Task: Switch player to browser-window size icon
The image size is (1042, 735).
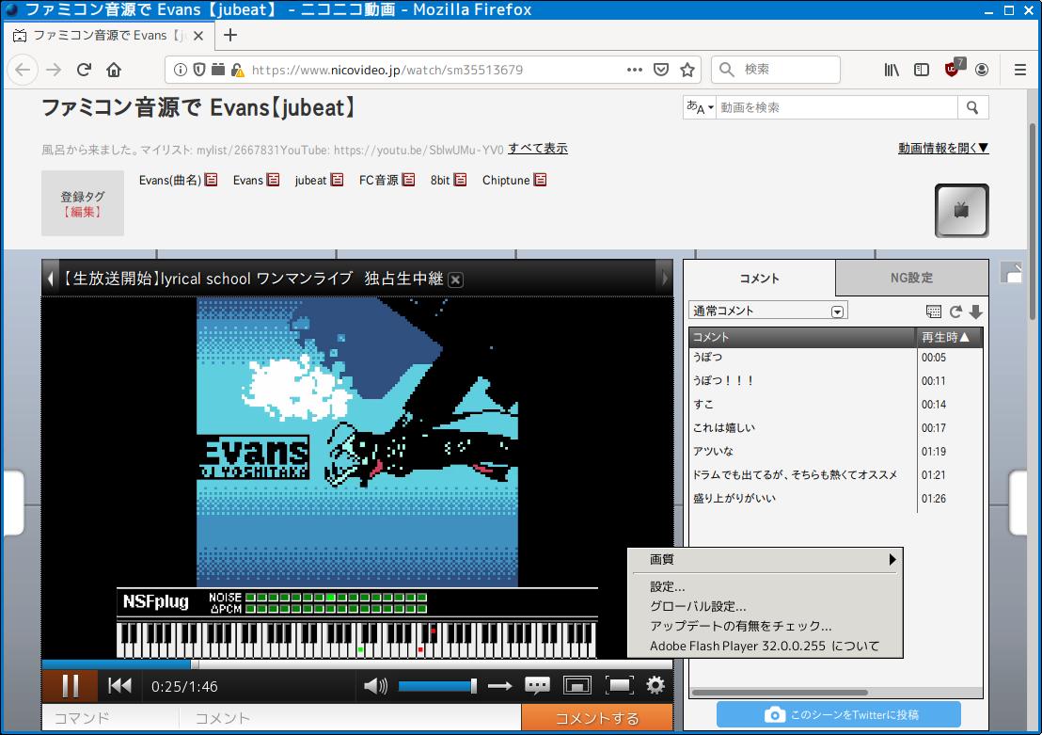Action: pyautogui.click(x=576, y=686)
